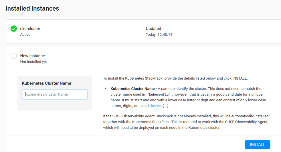The image size is (281, 152).
Task: Click the bold Kubernetes Cluster Name bullet term
Action: tap(132, 89)
